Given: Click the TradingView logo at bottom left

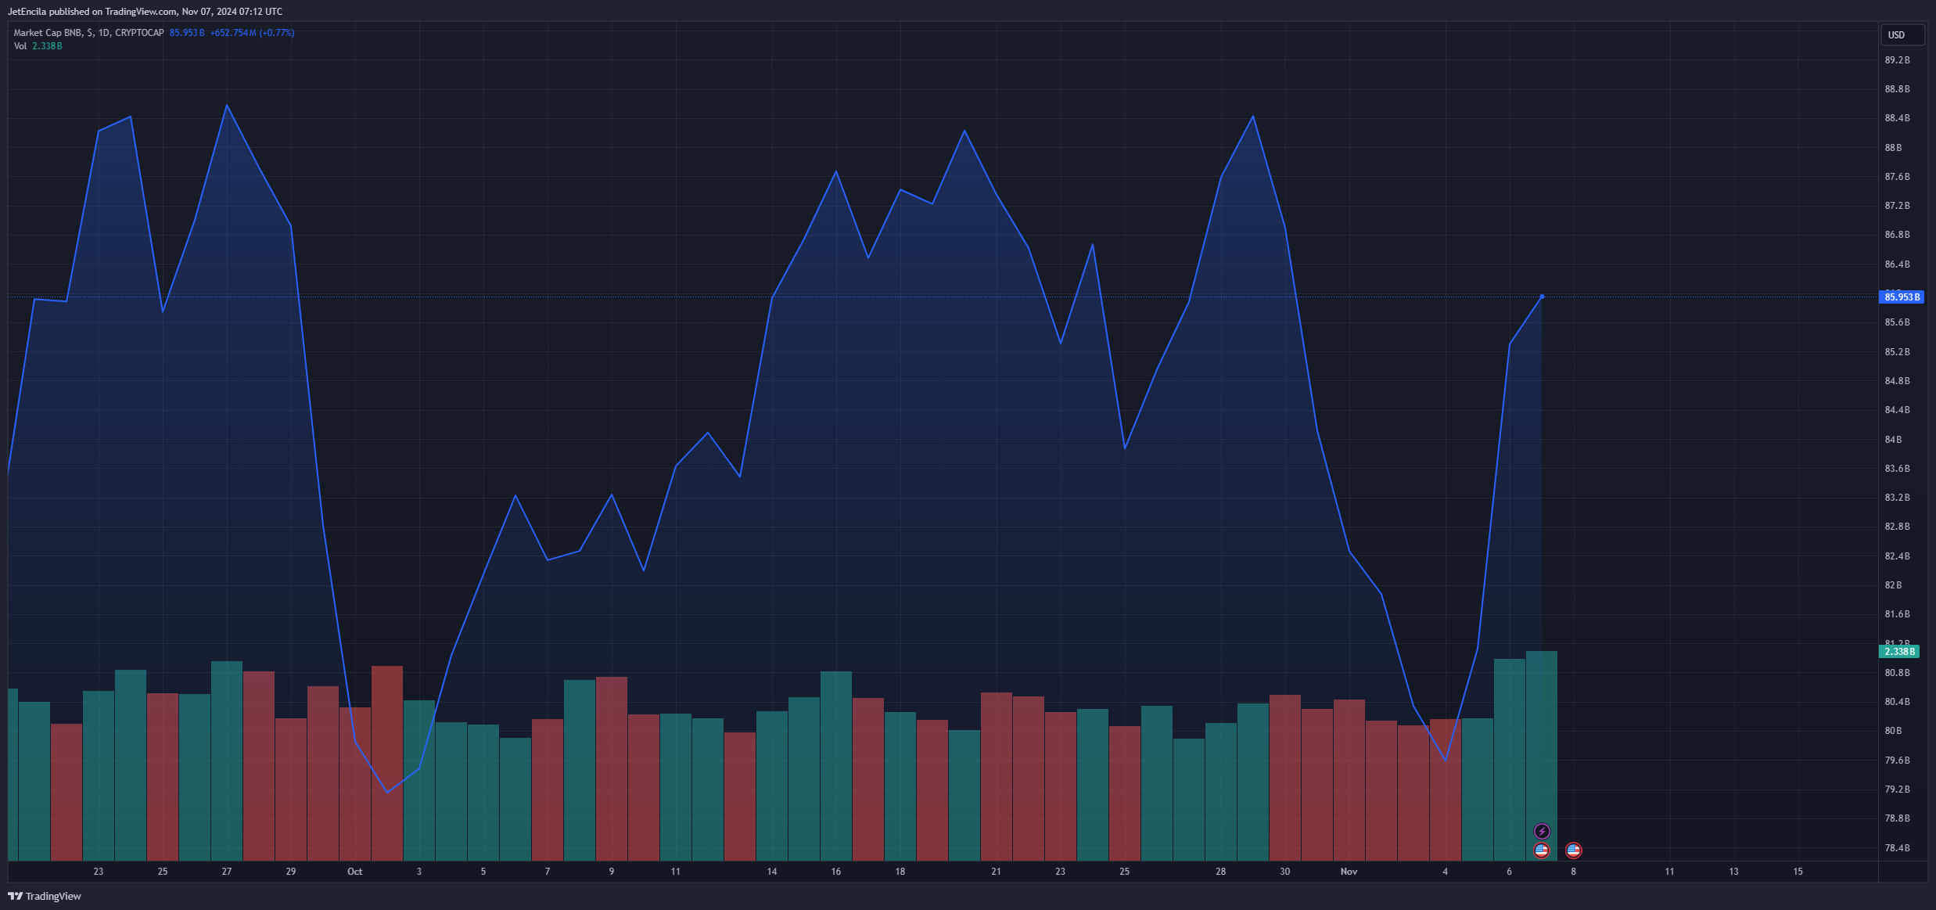Looking at the screenshot, I should point(45,896).
